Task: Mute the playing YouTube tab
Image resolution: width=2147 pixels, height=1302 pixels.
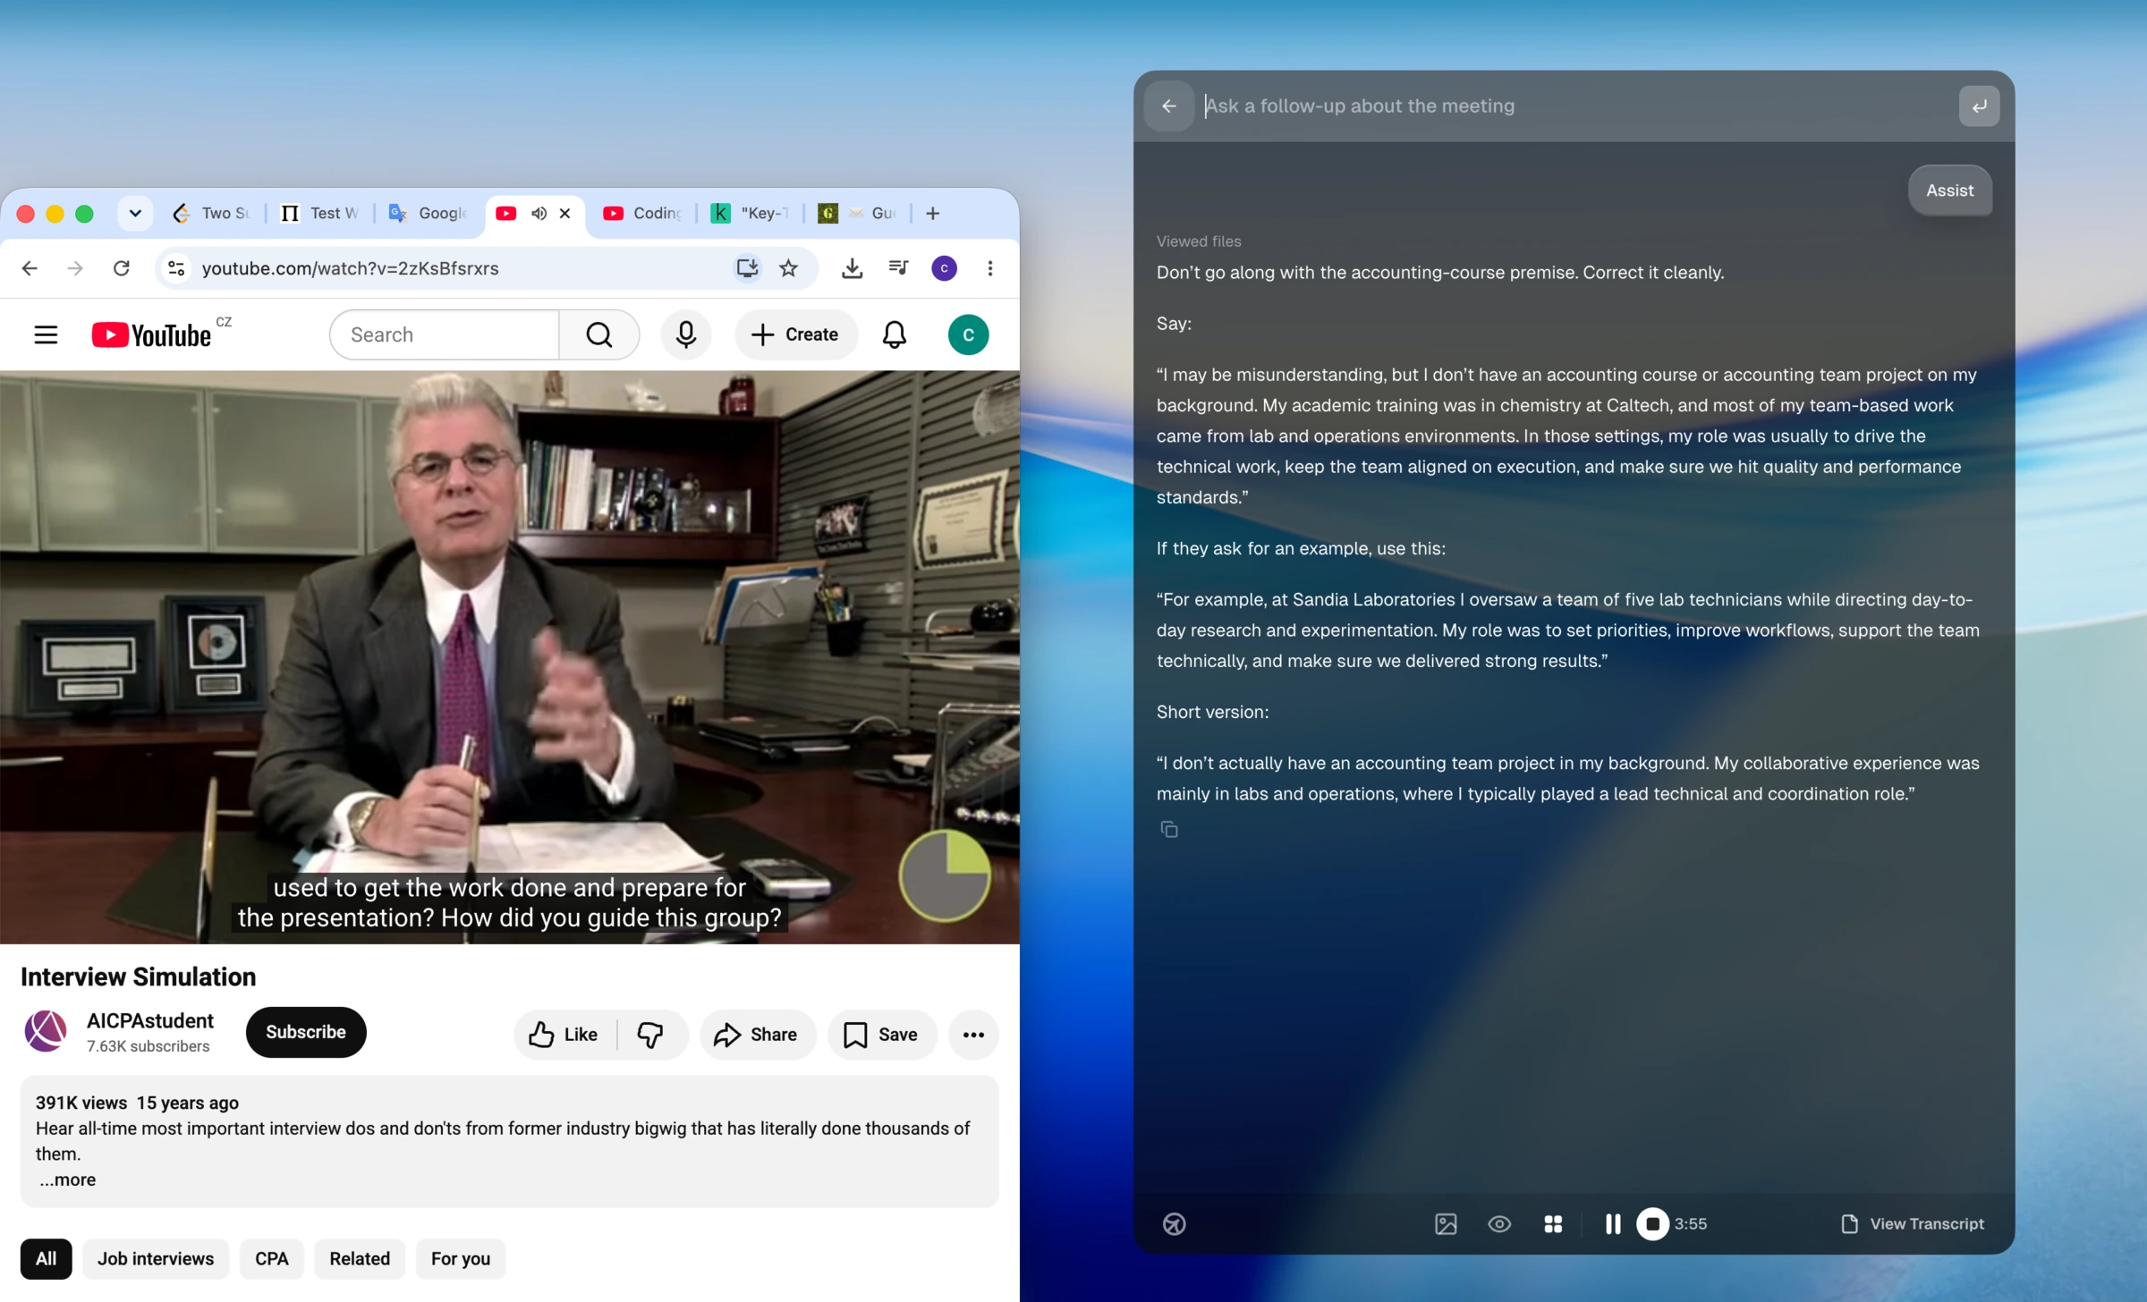Action: [x=539, y=213]
